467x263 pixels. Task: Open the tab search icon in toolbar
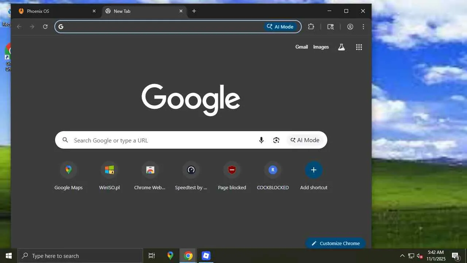[331, 27]
